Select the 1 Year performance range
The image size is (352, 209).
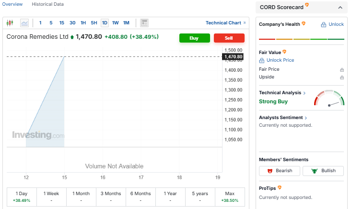coord(170,197)
